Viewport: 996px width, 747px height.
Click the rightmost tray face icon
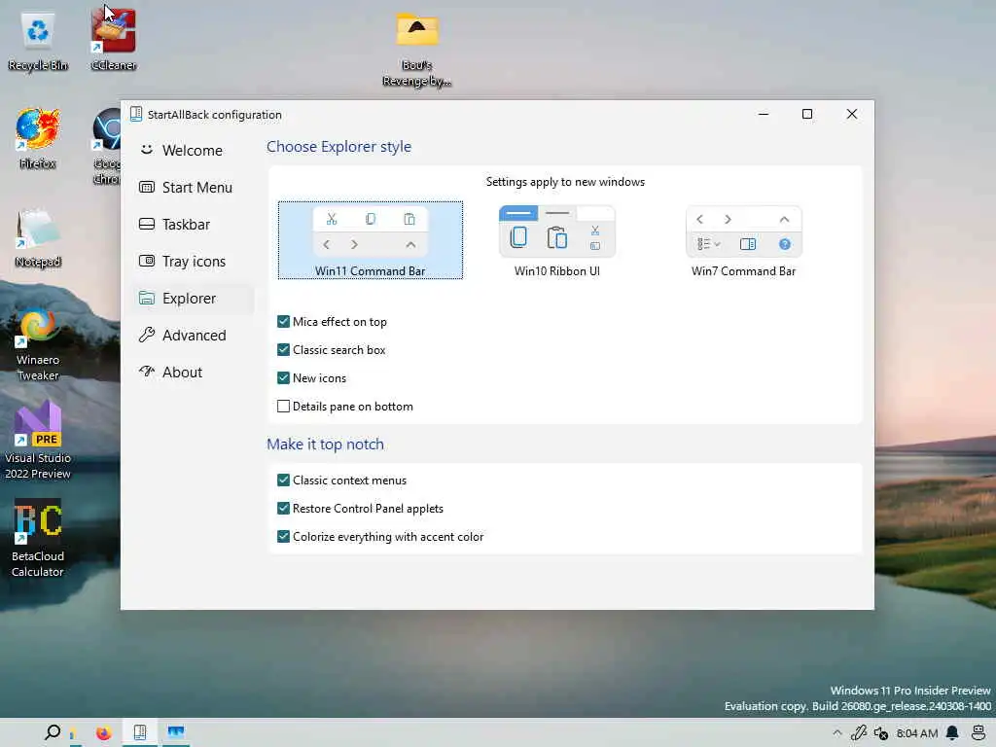tap(978, 733)
